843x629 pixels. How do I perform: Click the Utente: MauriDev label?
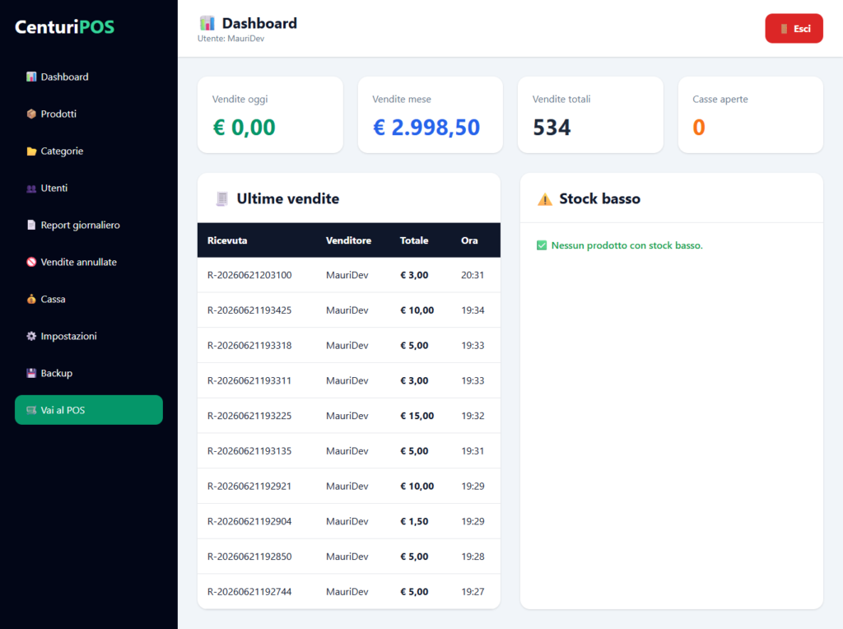pyautogui.click(x=231, y=39)
